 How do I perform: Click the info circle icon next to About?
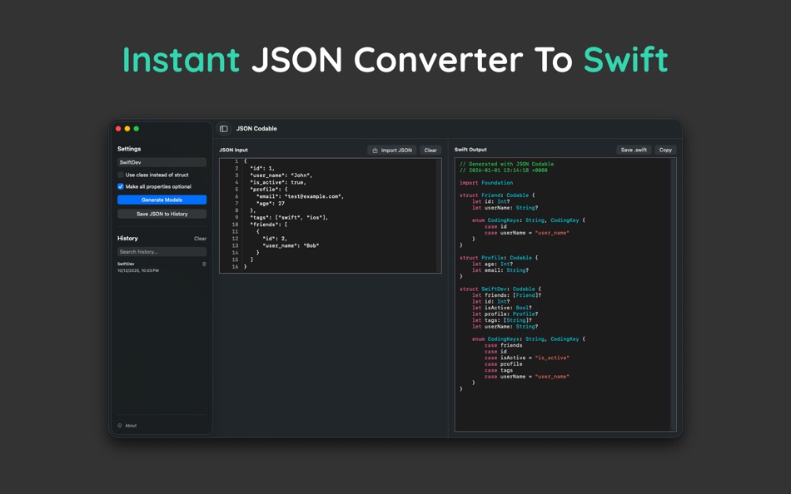(120, 426)
